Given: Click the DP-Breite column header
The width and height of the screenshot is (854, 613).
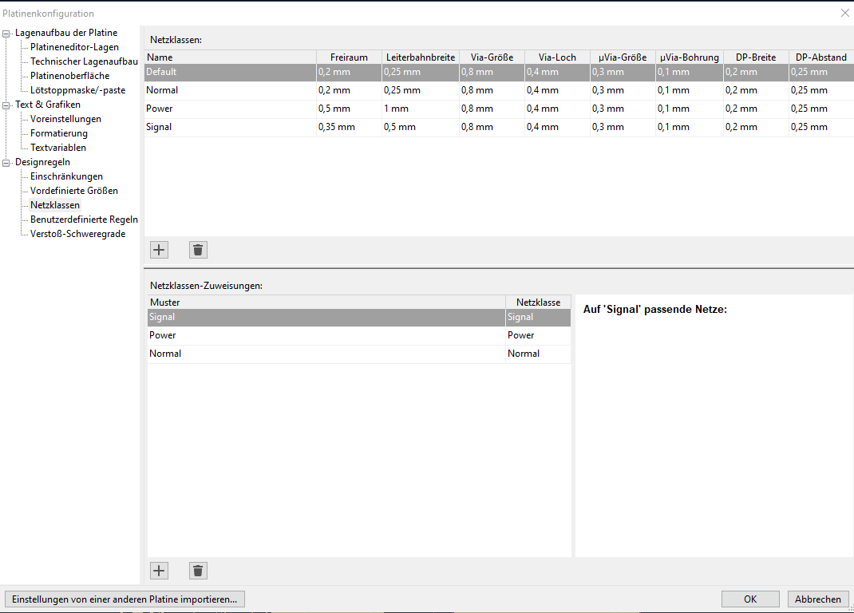Looking at the screenshot, I should point(756,57).
